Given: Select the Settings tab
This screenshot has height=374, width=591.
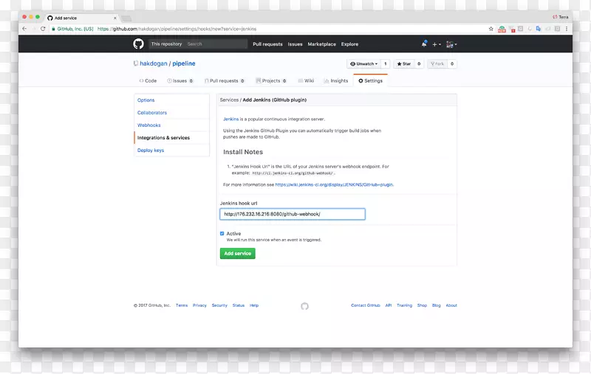Looking at the screenshot, I should click(370, 81).
